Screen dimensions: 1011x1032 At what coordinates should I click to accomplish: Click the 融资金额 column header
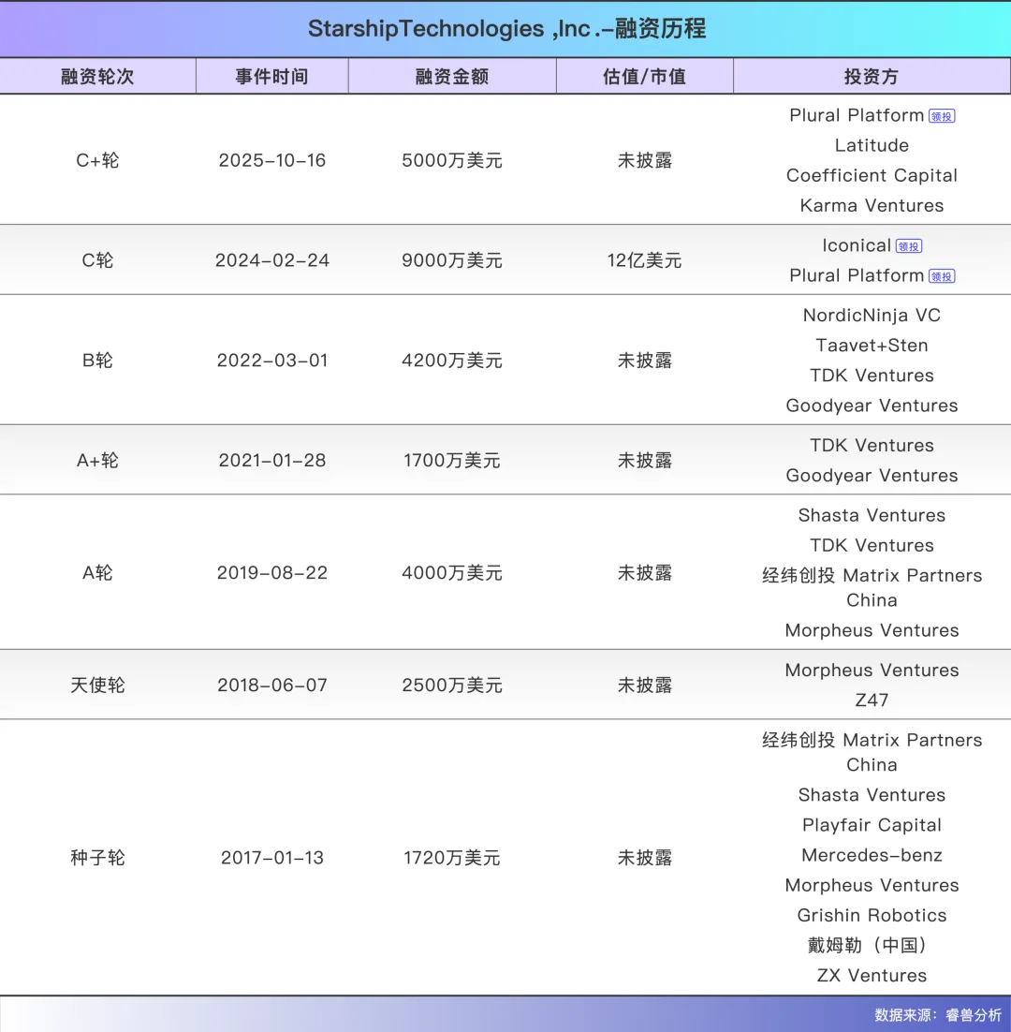pos(452,77)
